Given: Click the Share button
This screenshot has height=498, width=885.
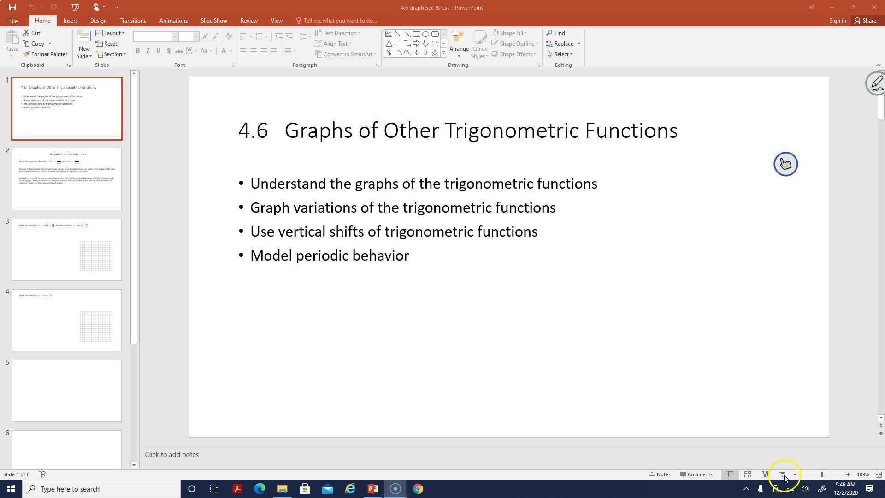Looking at the screenshot, I should [x=865, y=21].
